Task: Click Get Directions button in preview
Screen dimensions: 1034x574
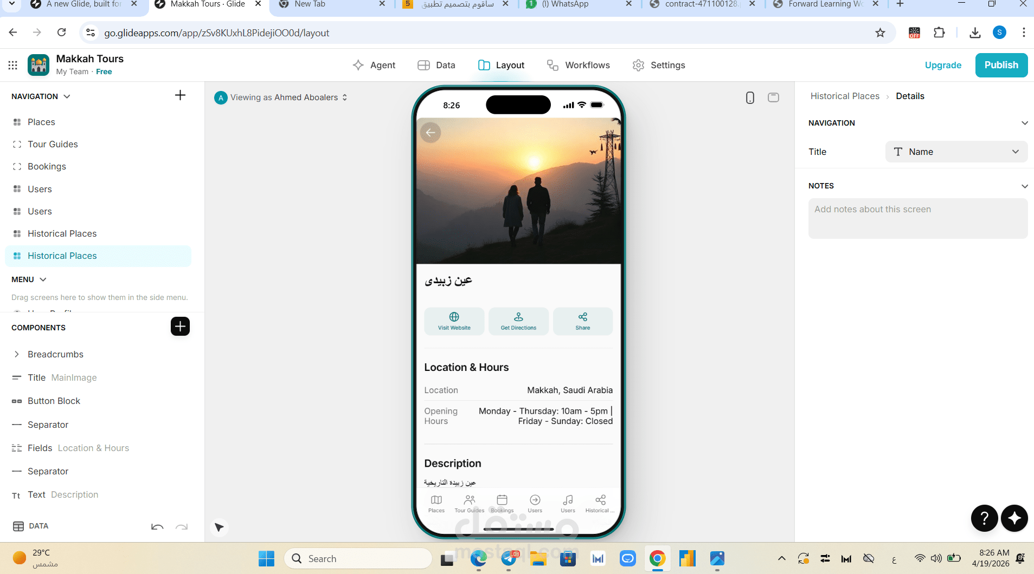Action: 518,322
